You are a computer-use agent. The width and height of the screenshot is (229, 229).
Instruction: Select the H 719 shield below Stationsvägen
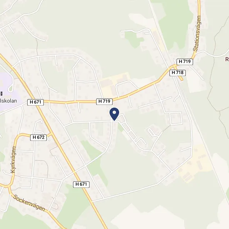click(184, 62)
